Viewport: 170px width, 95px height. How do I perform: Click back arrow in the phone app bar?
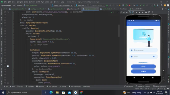[129, 24]
